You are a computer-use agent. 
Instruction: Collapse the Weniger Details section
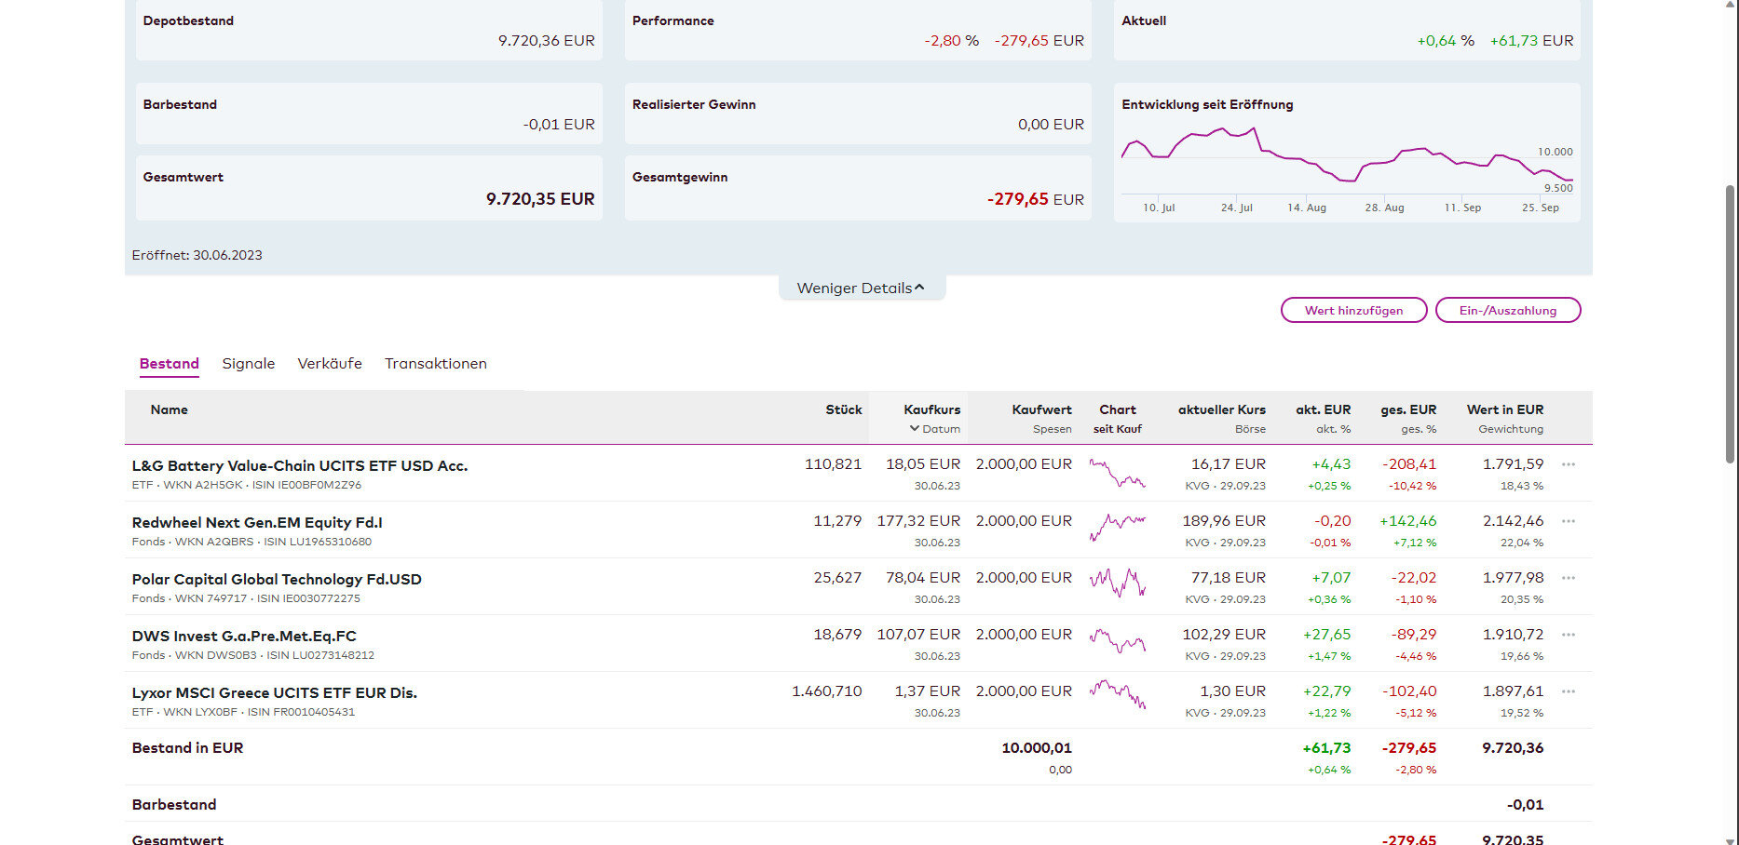click(x=861, y=288)
